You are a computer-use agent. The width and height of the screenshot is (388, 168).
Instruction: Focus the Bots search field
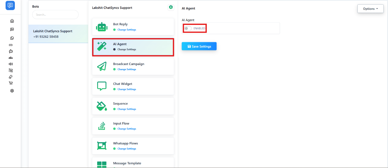pyautogui.click(x=55, y=14)
